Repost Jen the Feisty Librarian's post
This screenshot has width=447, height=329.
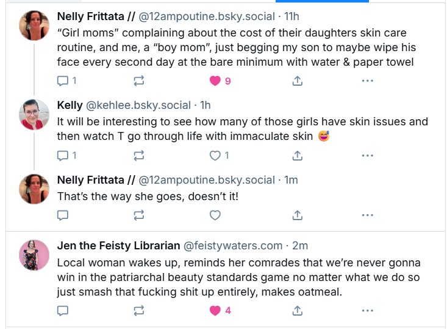(x=138, y=310)
